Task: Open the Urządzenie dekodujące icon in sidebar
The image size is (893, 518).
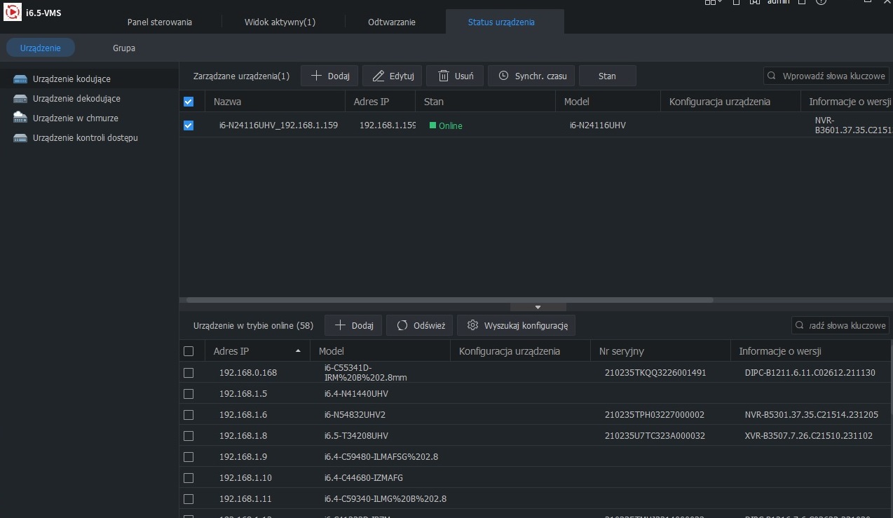Action: click(x=20, y=99)
